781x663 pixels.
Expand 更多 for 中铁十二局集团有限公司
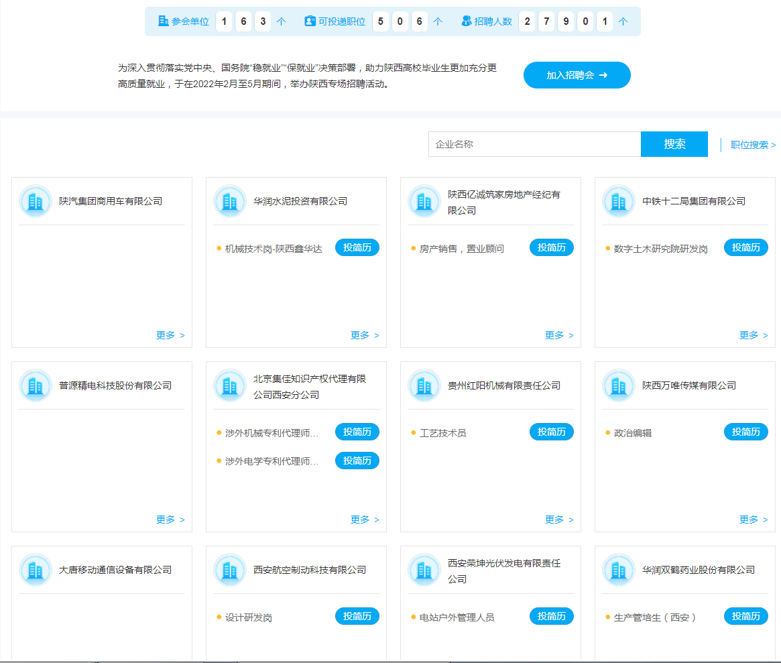click(754, 335)
